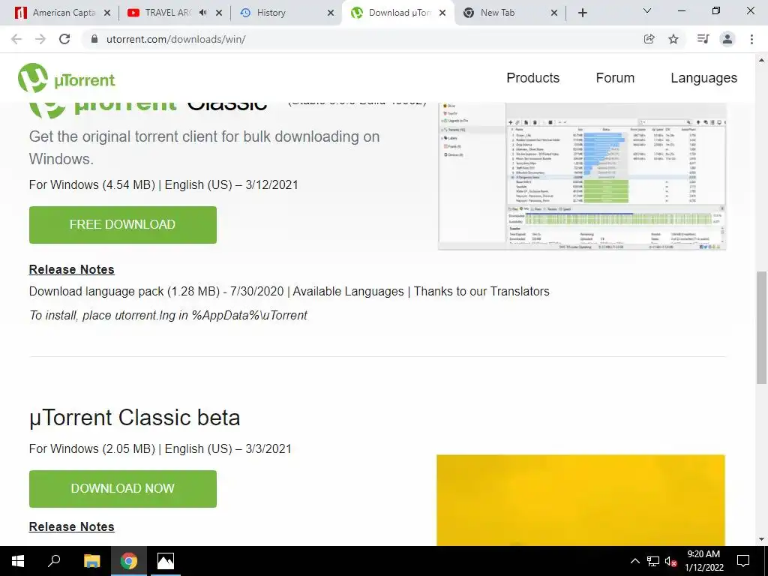Mute the TRAVEL tab audio speaker icon
This screenshot has width=768, height=576.
click(x=203, y=13)
